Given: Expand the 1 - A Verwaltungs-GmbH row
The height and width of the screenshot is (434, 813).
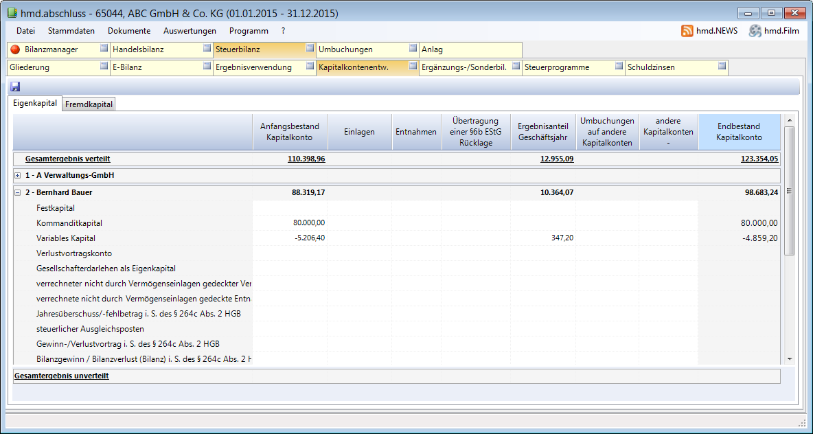Looking at the screenshot, I should tap(18, 176).
